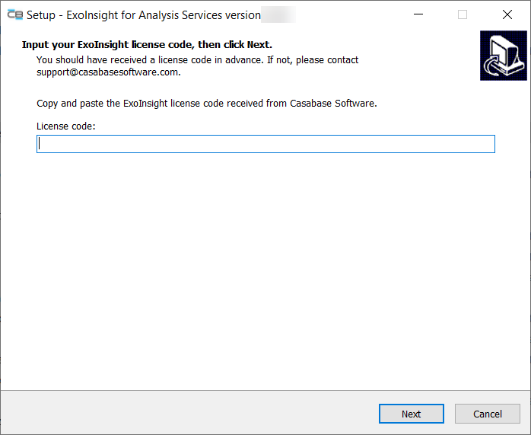This screenshot has height=435, width=531.
Task: Click the grey footer panel left of Next
Action: [190, 413]
